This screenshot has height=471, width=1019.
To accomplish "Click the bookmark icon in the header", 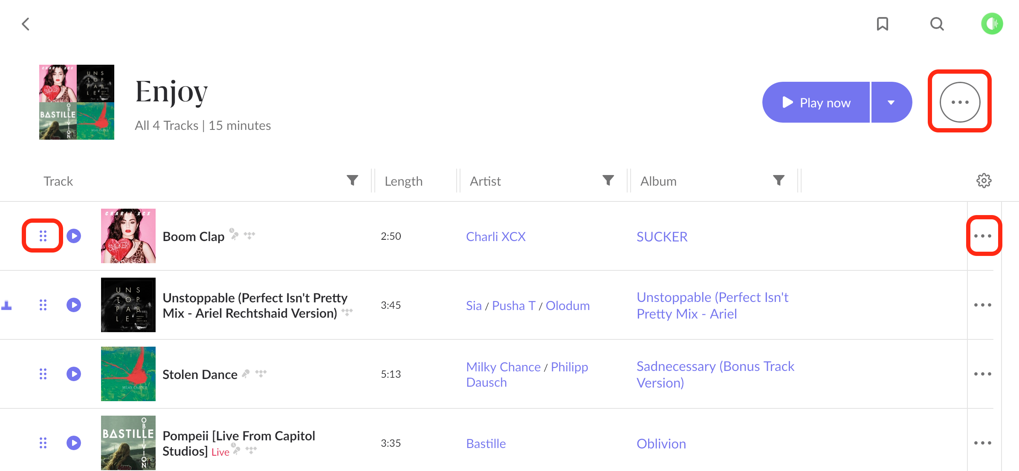I will (882, 24).
